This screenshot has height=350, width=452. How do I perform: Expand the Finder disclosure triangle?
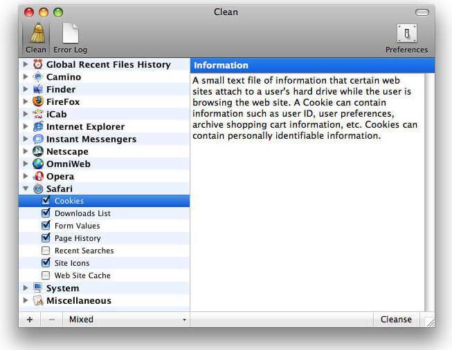(26, 89)
